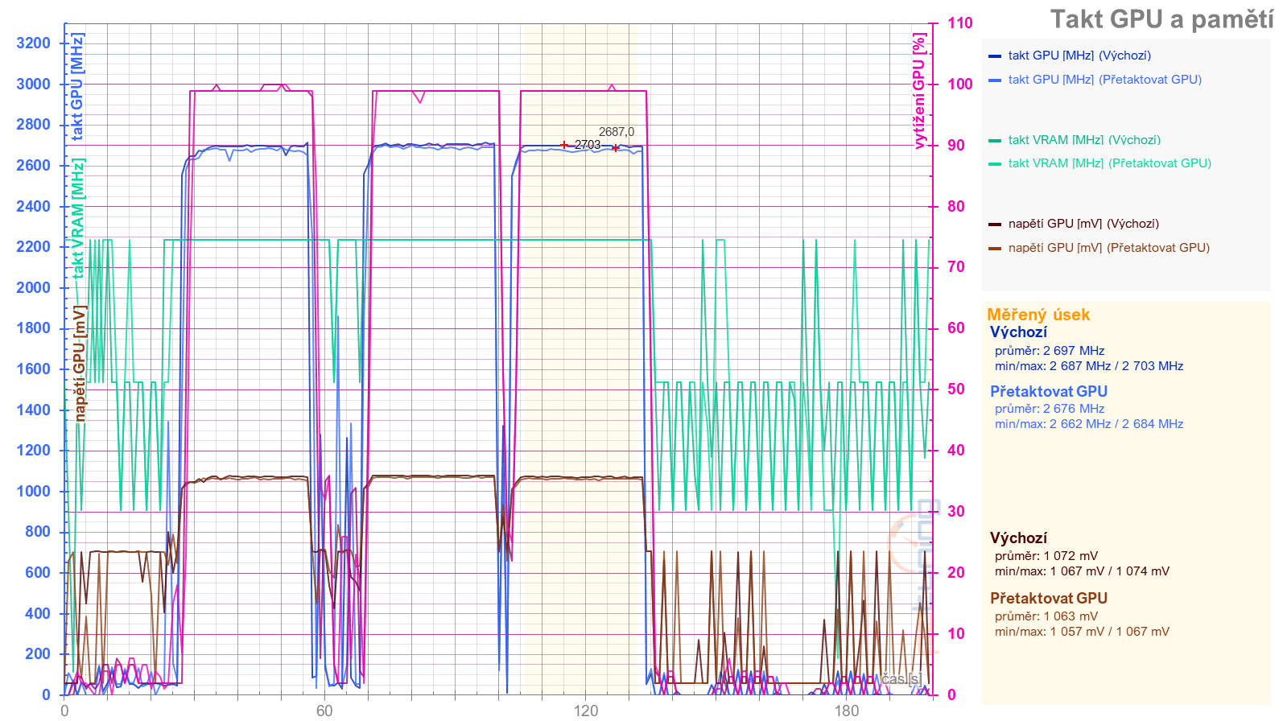Select legend entry 'takt VRAM [MHz] (Přetaktovat GPU)'
The image size is (1287, 721).
1109,163
